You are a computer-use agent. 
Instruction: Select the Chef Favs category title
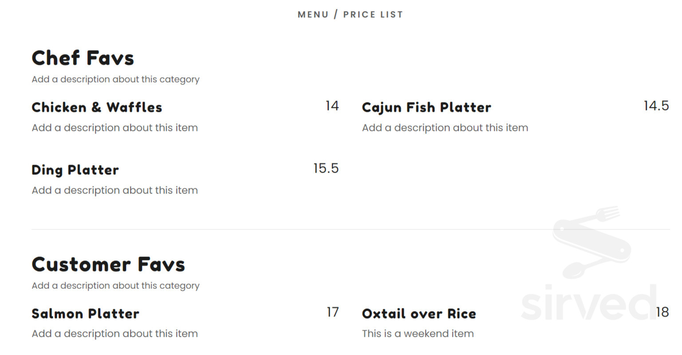tap(83, 58)
